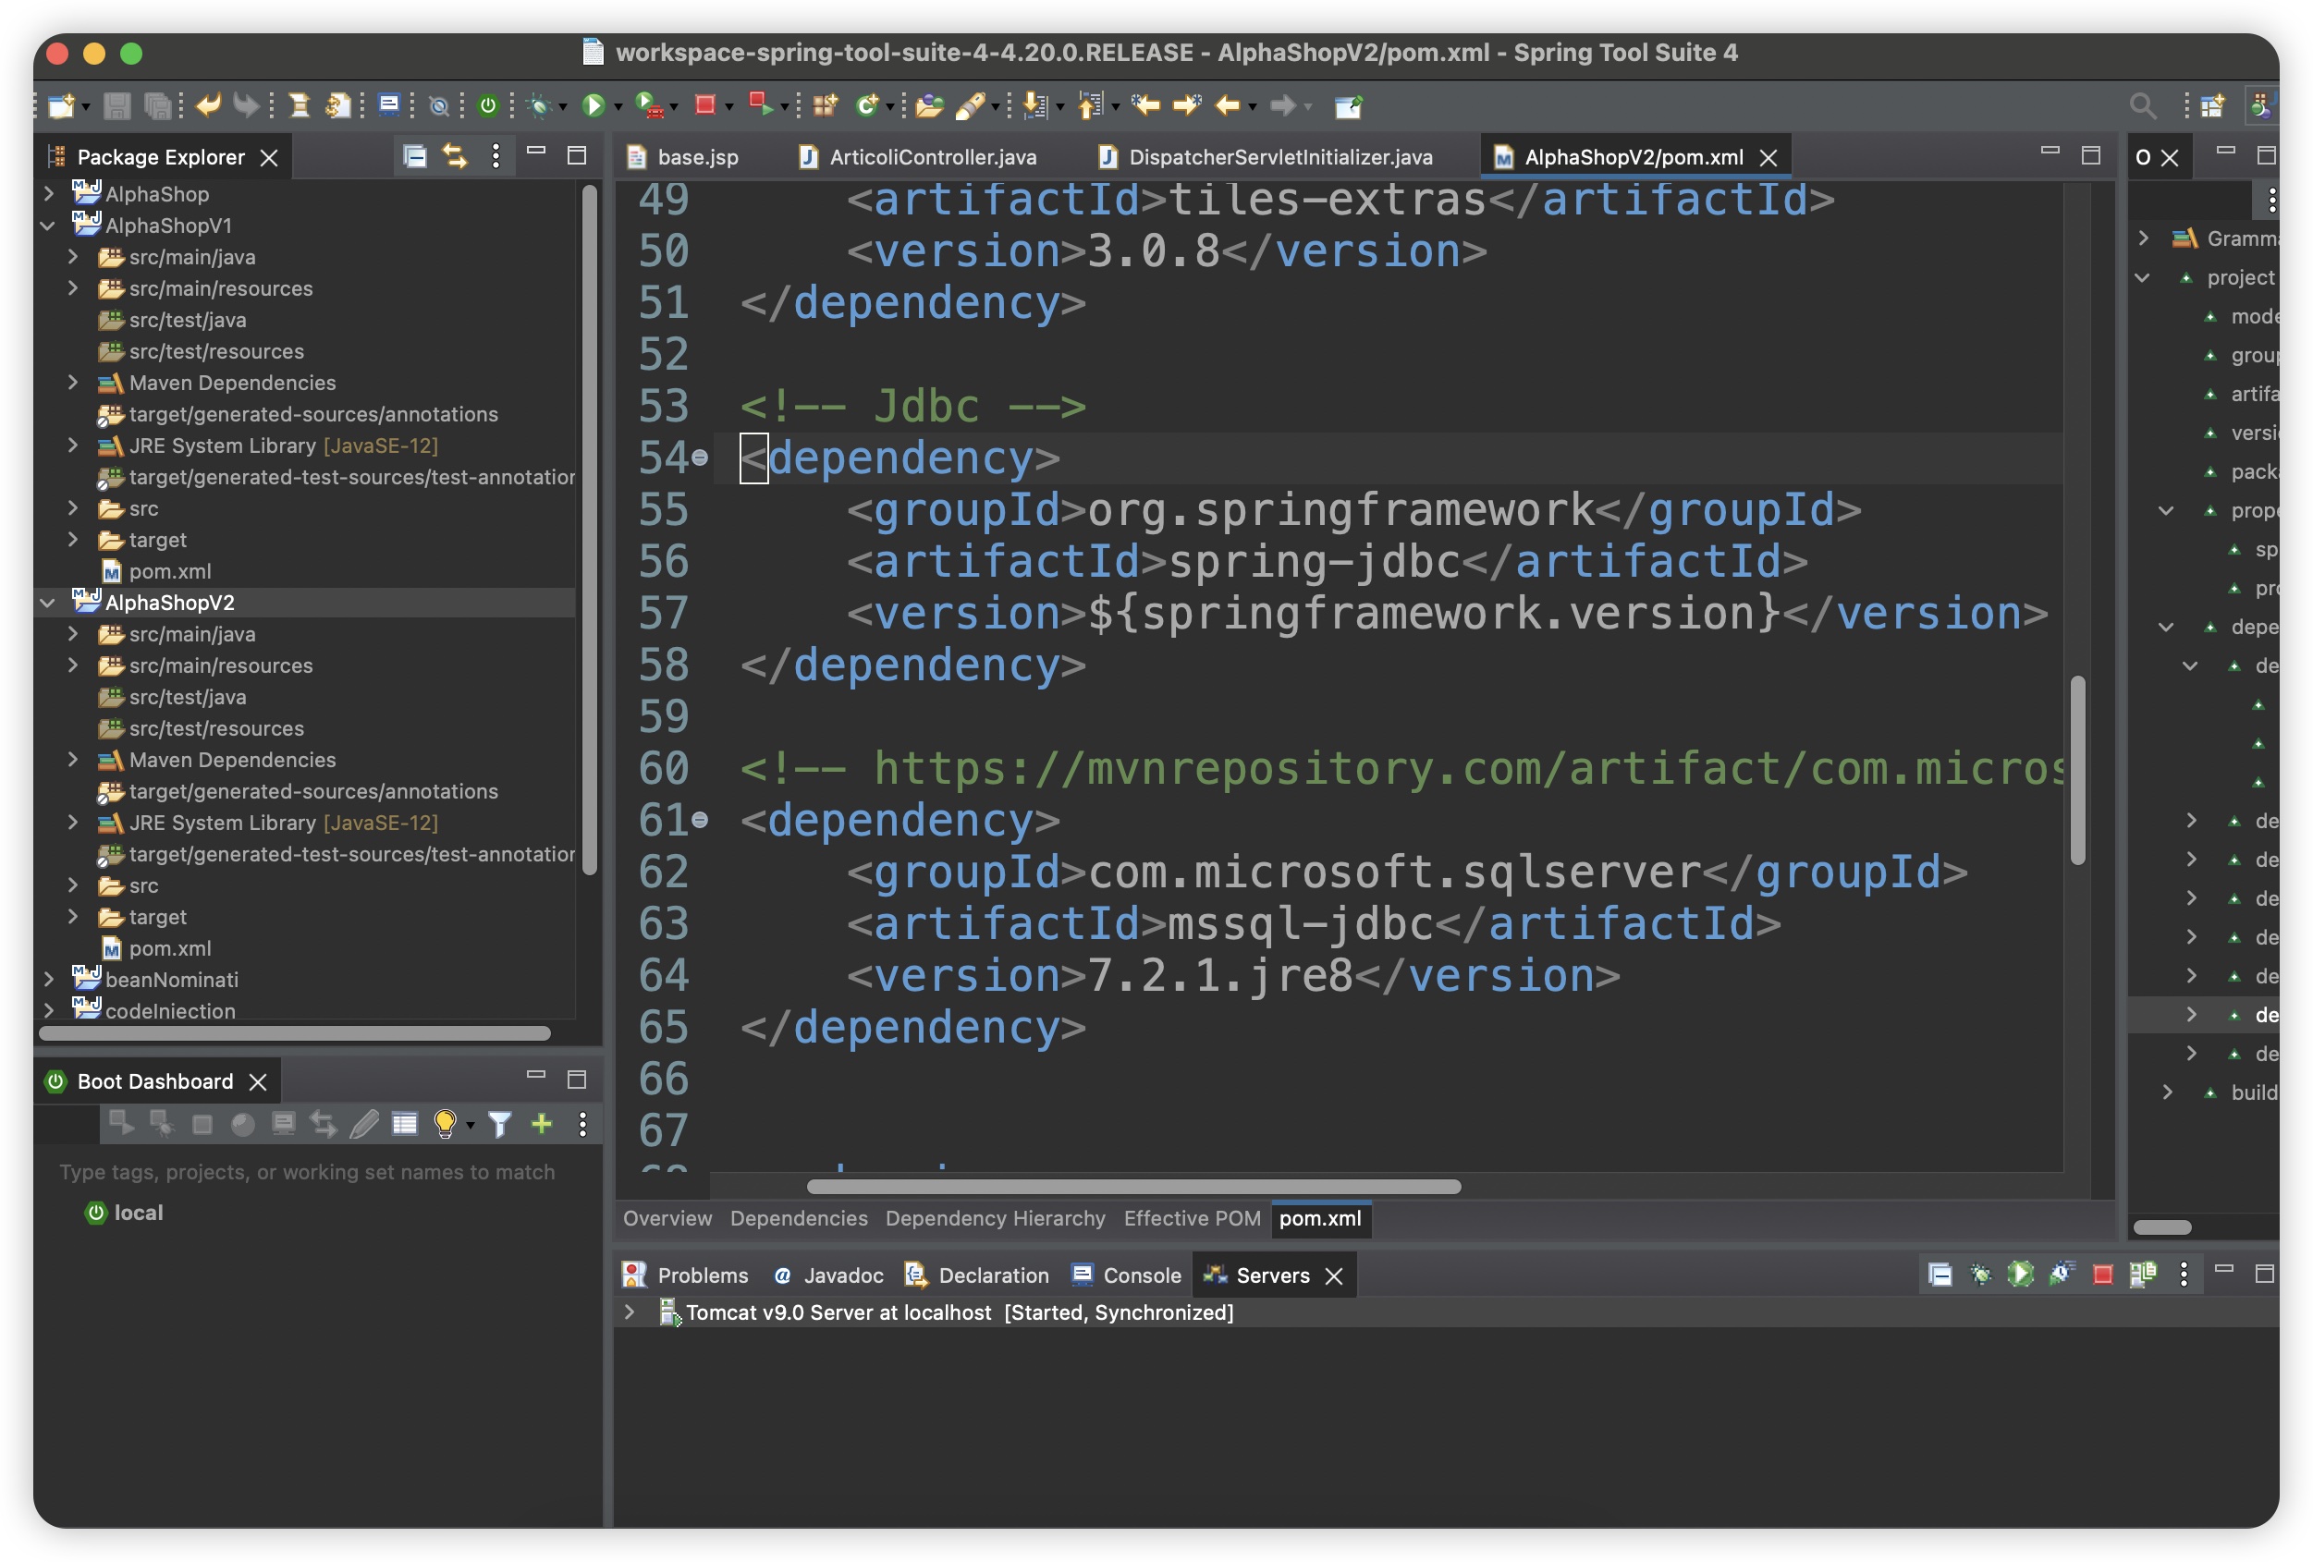
Task: Click the Last Edit Location arrow icon
Action: point(1145,105)
